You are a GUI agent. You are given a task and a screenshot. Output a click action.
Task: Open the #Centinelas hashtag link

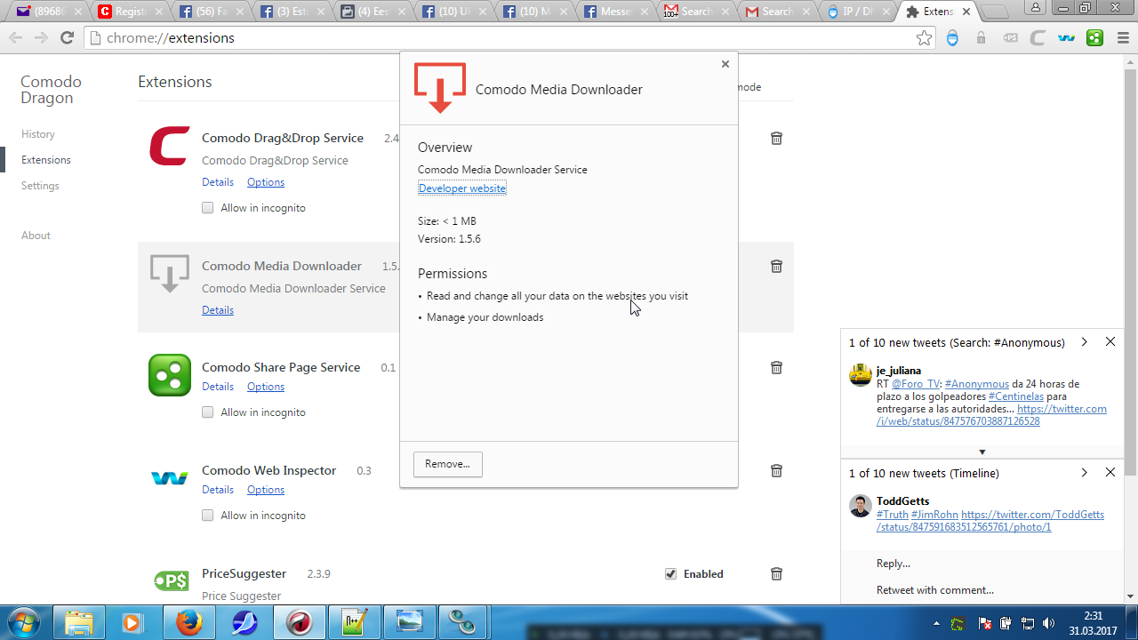tap(1016, 396)
